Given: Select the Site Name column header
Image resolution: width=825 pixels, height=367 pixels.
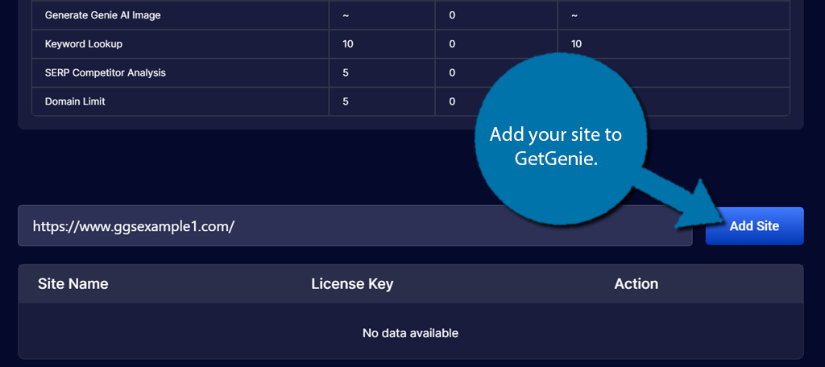Looking at the screenshot, I should click(73, 284).
